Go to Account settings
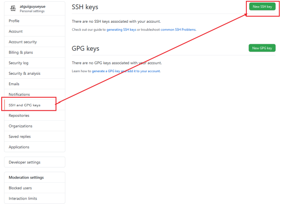The height and width of the screenshot is (207, 281). click(16, 31)
